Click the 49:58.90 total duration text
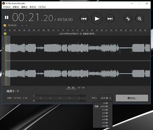This screenshot has height=130, width=153. click(x=65, y=20)
